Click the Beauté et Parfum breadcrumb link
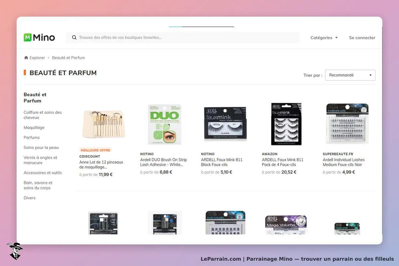This screenshot has width=399, height=266. [x=68, y=58]
